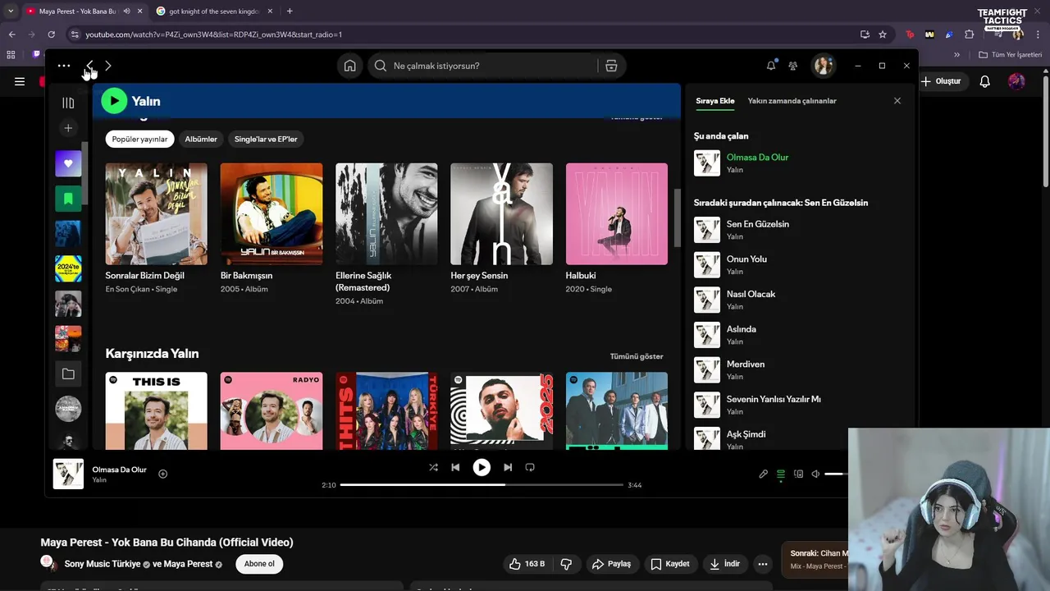Image resolution: width=1050 pixels, height=591 pixels.
Task: Click Kaydet save button on YouTube
Action: 670,564
